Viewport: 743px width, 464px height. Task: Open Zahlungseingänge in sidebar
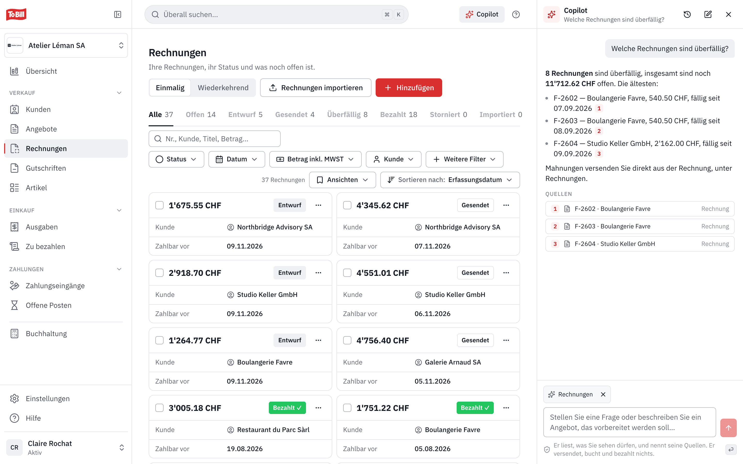pyautogui.click(x=66, y=286)
